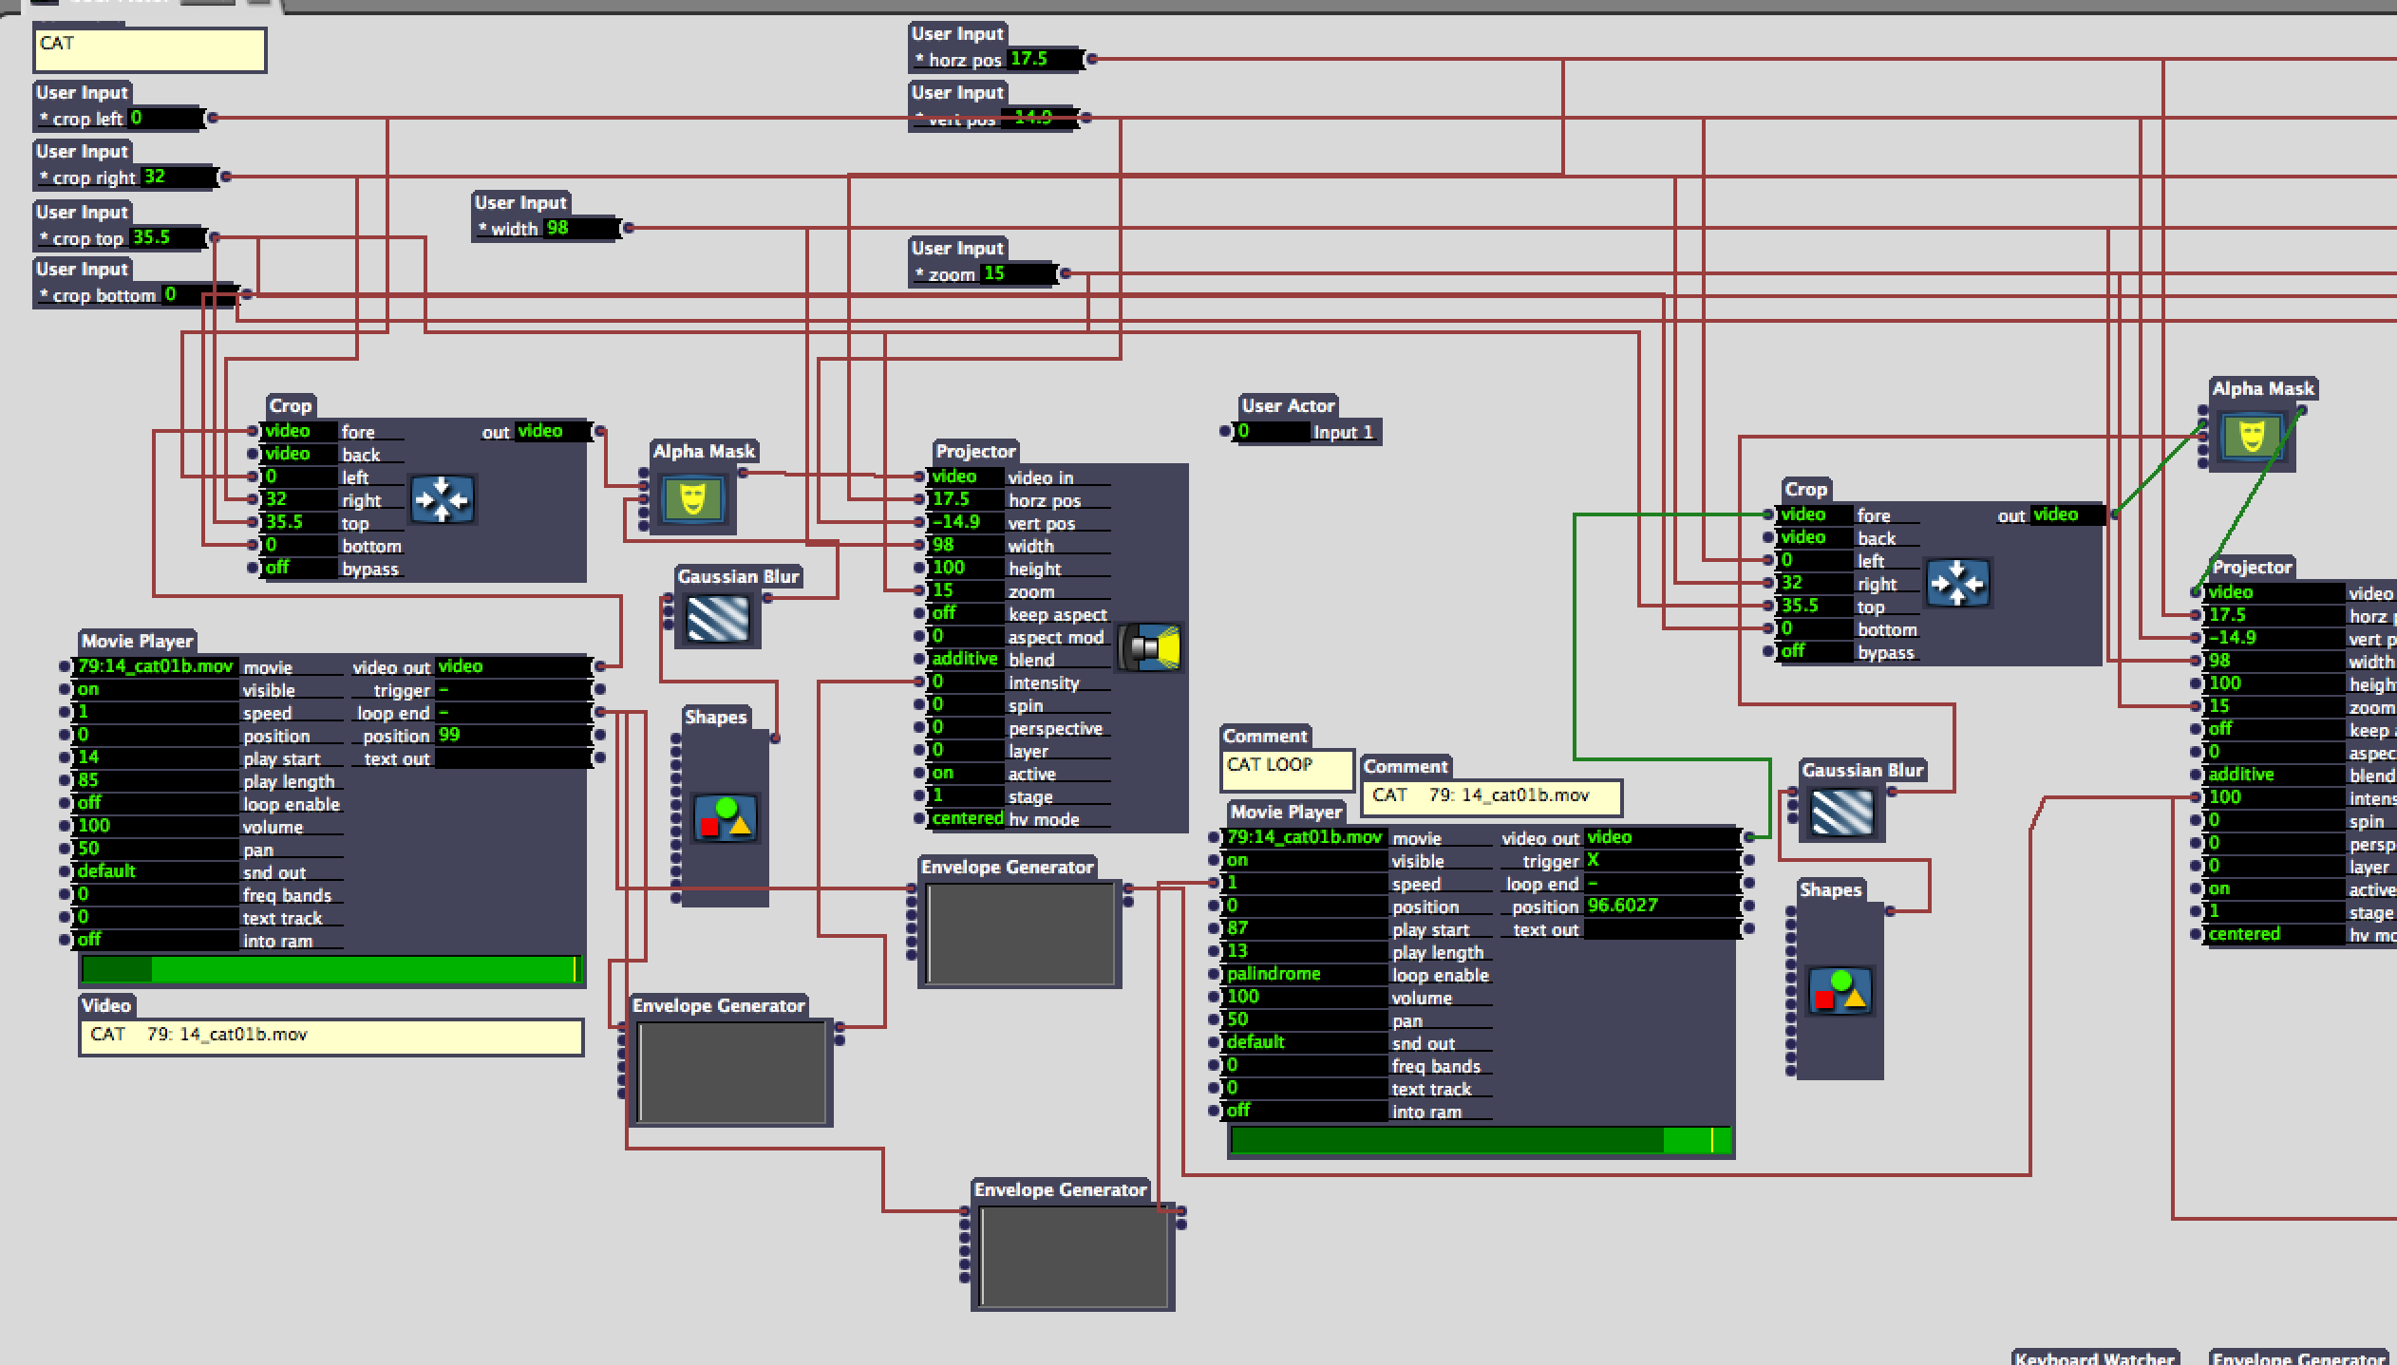
Task: Click play length value 85 in left Movie Player
Action: click(157, 780)
